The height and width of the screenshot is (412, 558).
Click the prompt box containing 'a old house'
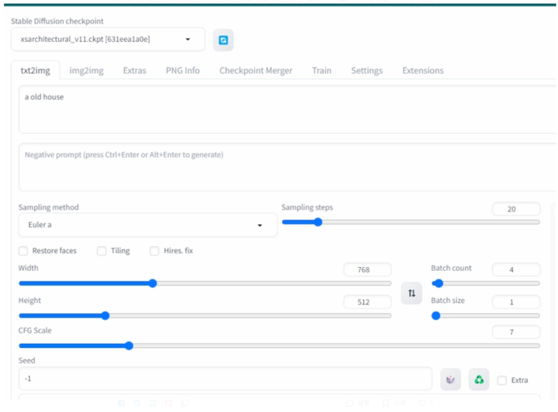coord(288,109)
